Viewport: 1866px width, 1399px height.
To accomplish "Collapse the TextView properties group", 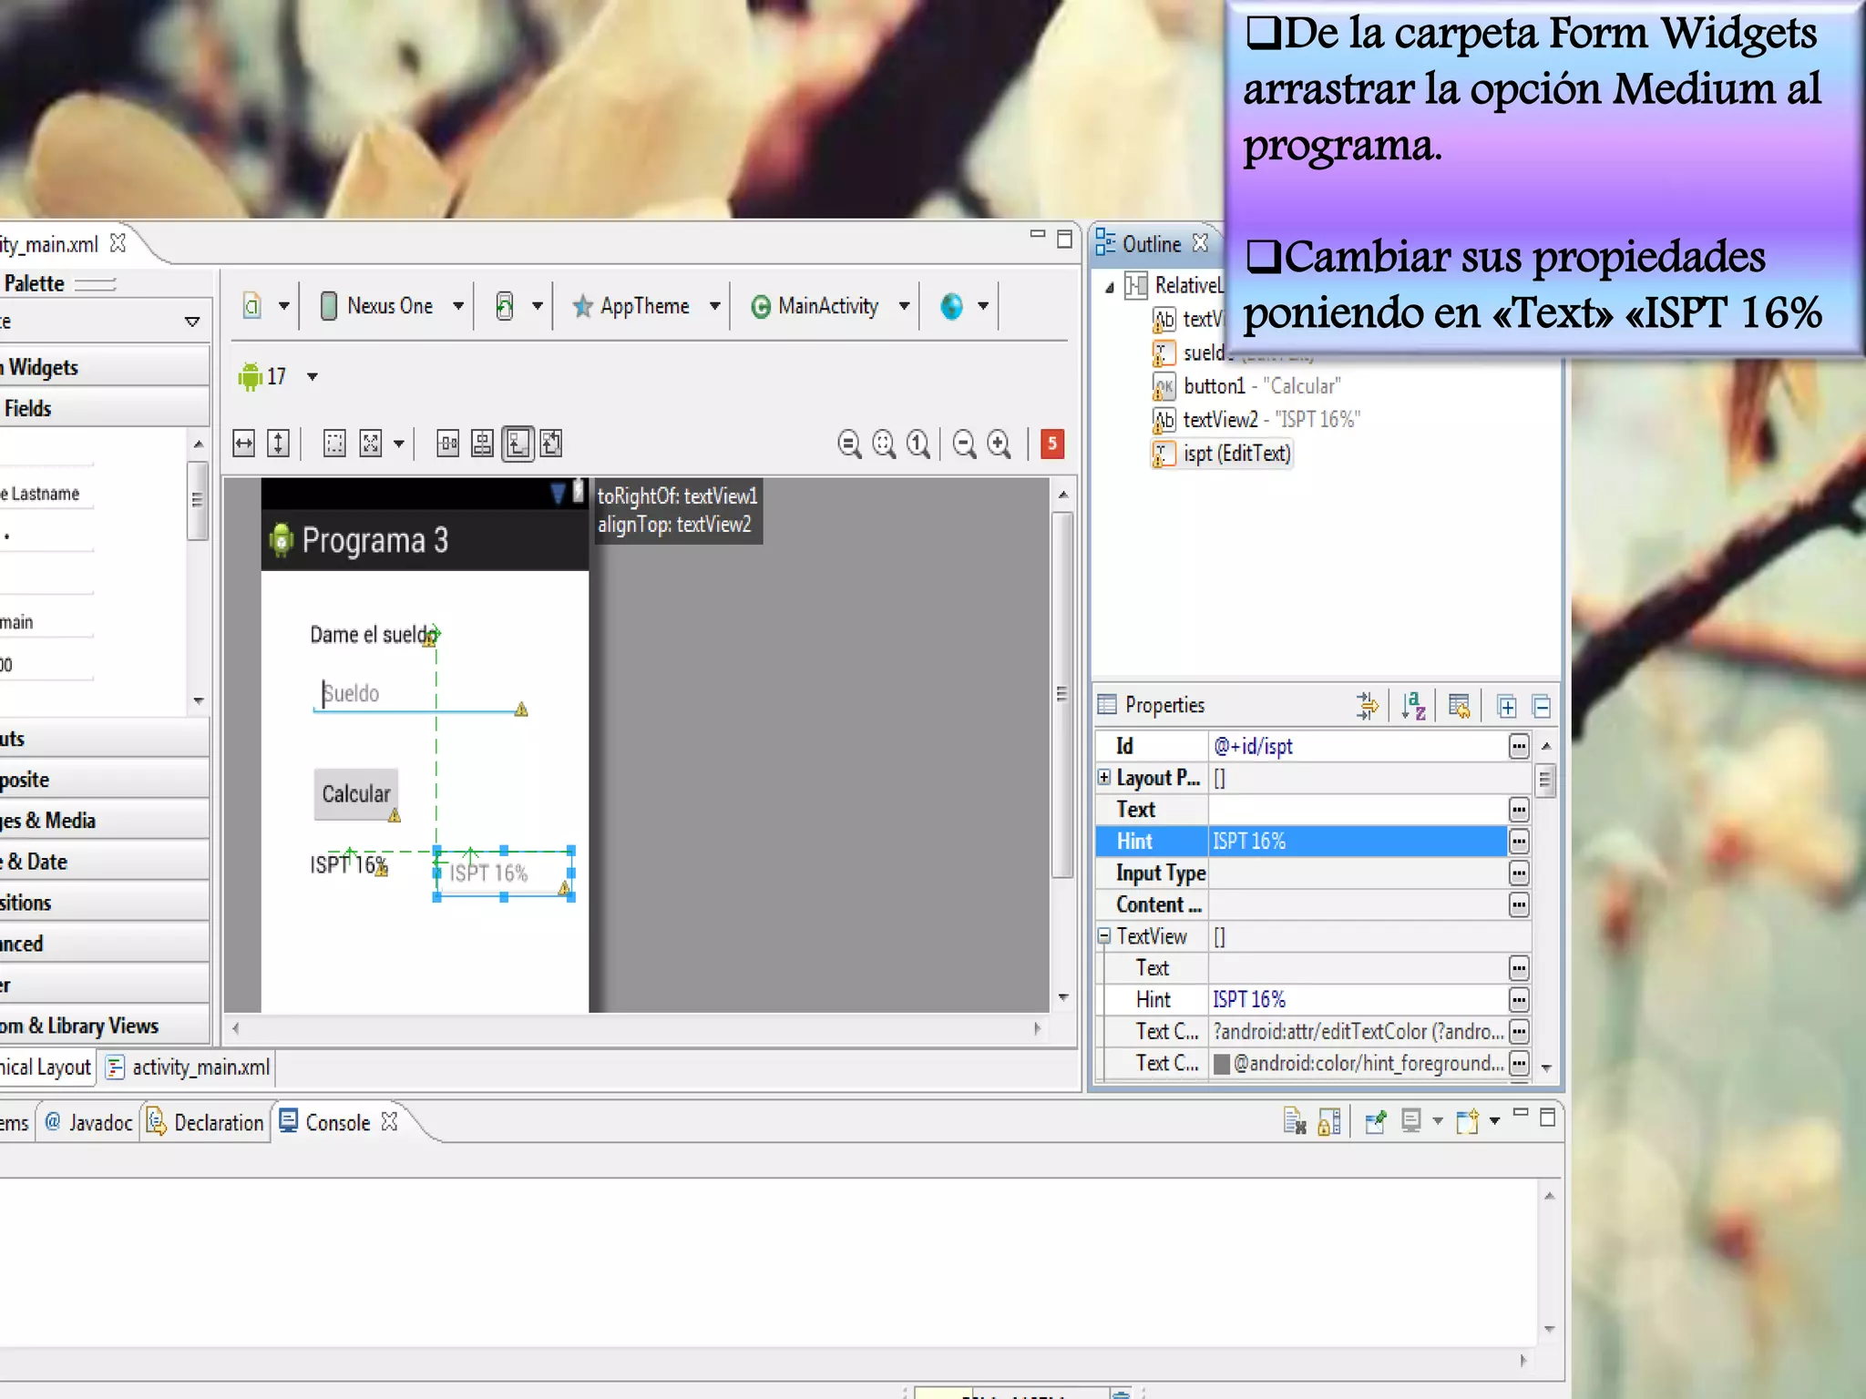I will click(x=1104, y=935).
